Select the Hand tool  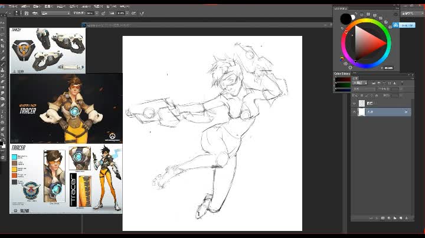tap(4, 130)
